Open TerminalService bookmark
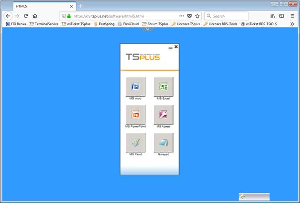The width and height of the screenshot is (300, 203). (44, 24)
